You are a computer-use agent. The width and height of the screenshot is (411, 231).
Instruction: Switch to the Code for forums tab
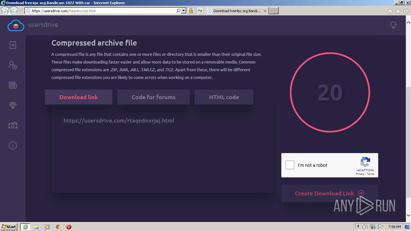tap(153, 97)
